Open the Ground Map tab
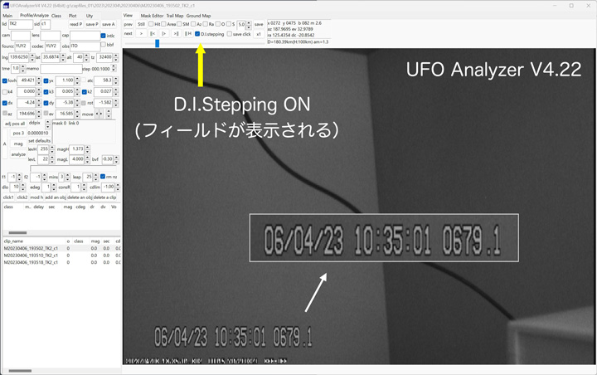 click(x=198, y=16)
